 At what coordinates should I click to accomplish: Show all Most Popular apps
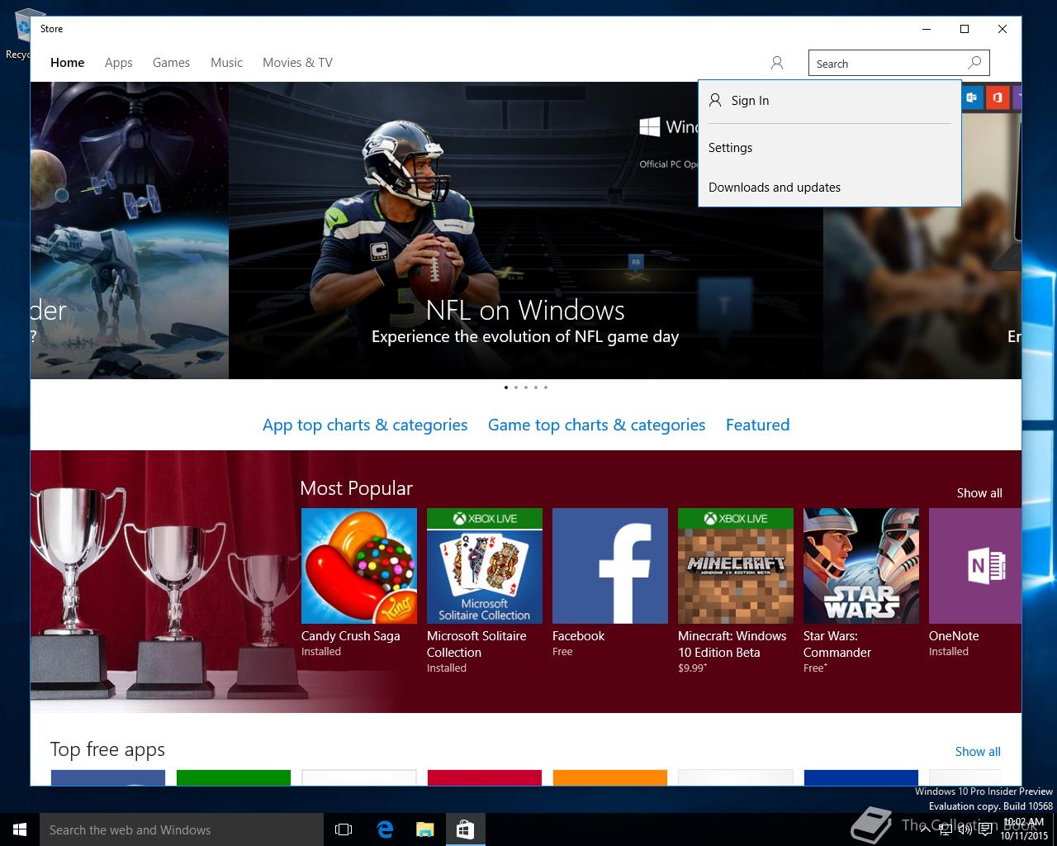click(x=979, y=493)
